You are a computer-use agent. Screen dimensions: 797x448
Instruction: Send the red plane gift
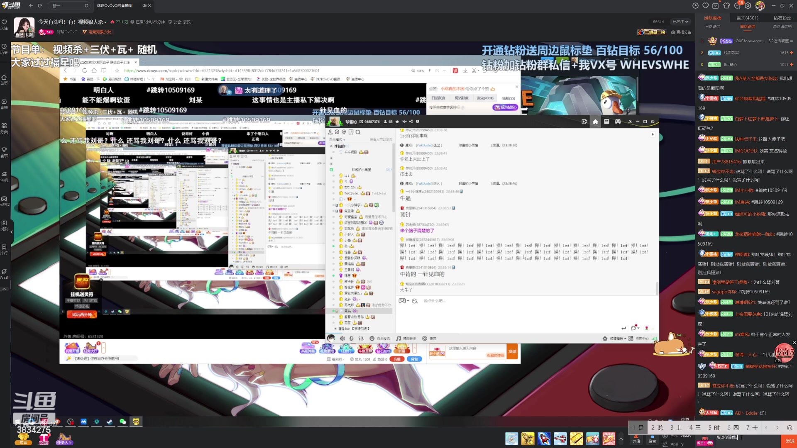560,438
